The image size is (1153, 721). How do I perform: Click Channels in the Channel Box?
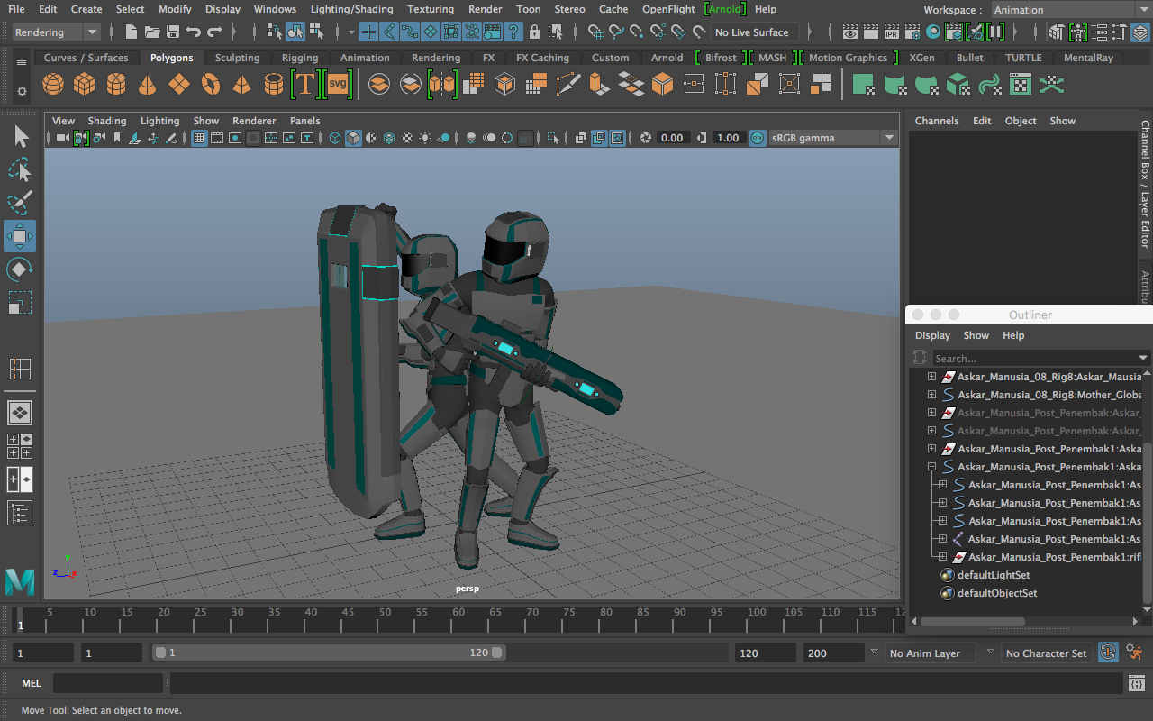click(937, 121)
